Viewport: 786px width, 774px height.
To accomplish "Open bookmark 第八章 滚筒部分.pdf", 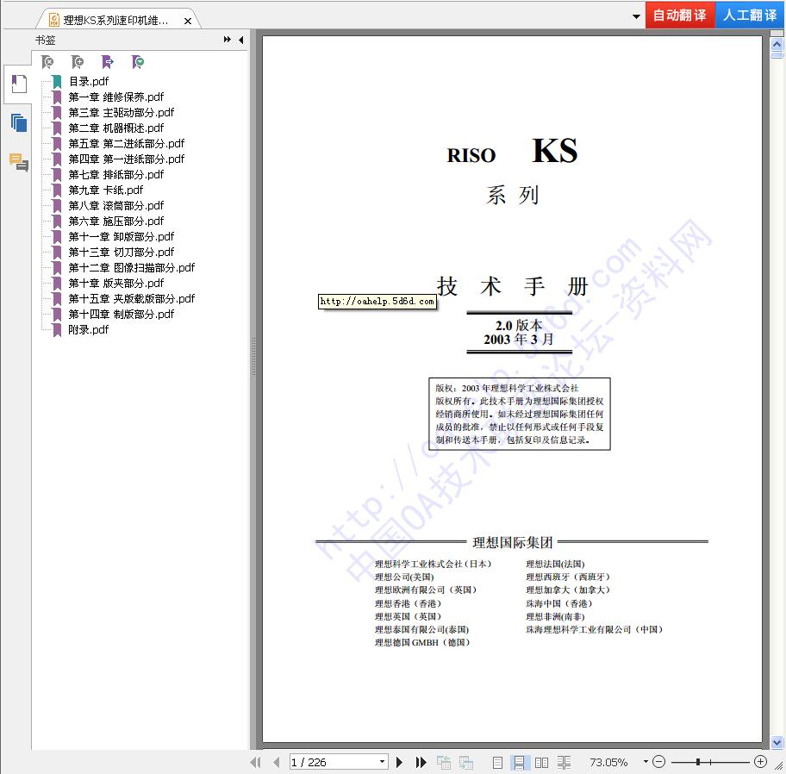I will [115, 205].
